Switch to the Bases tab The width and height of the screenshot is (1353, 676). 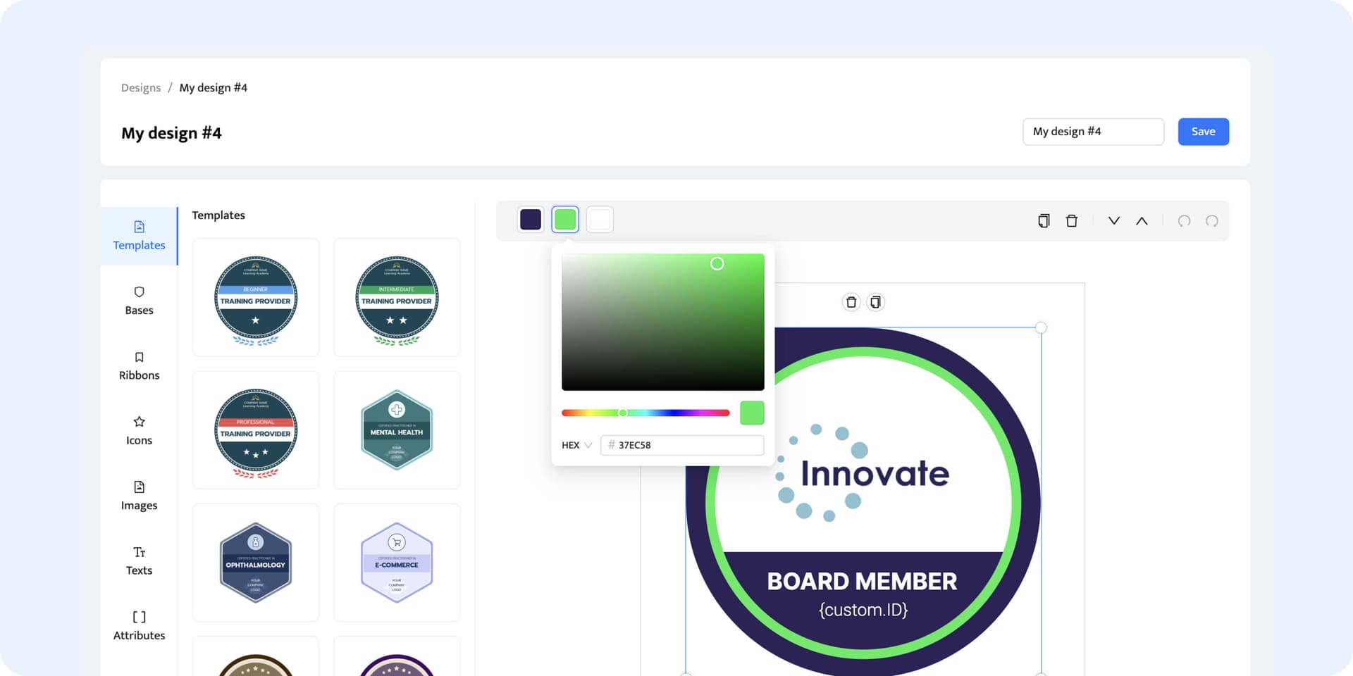(139, 301)
